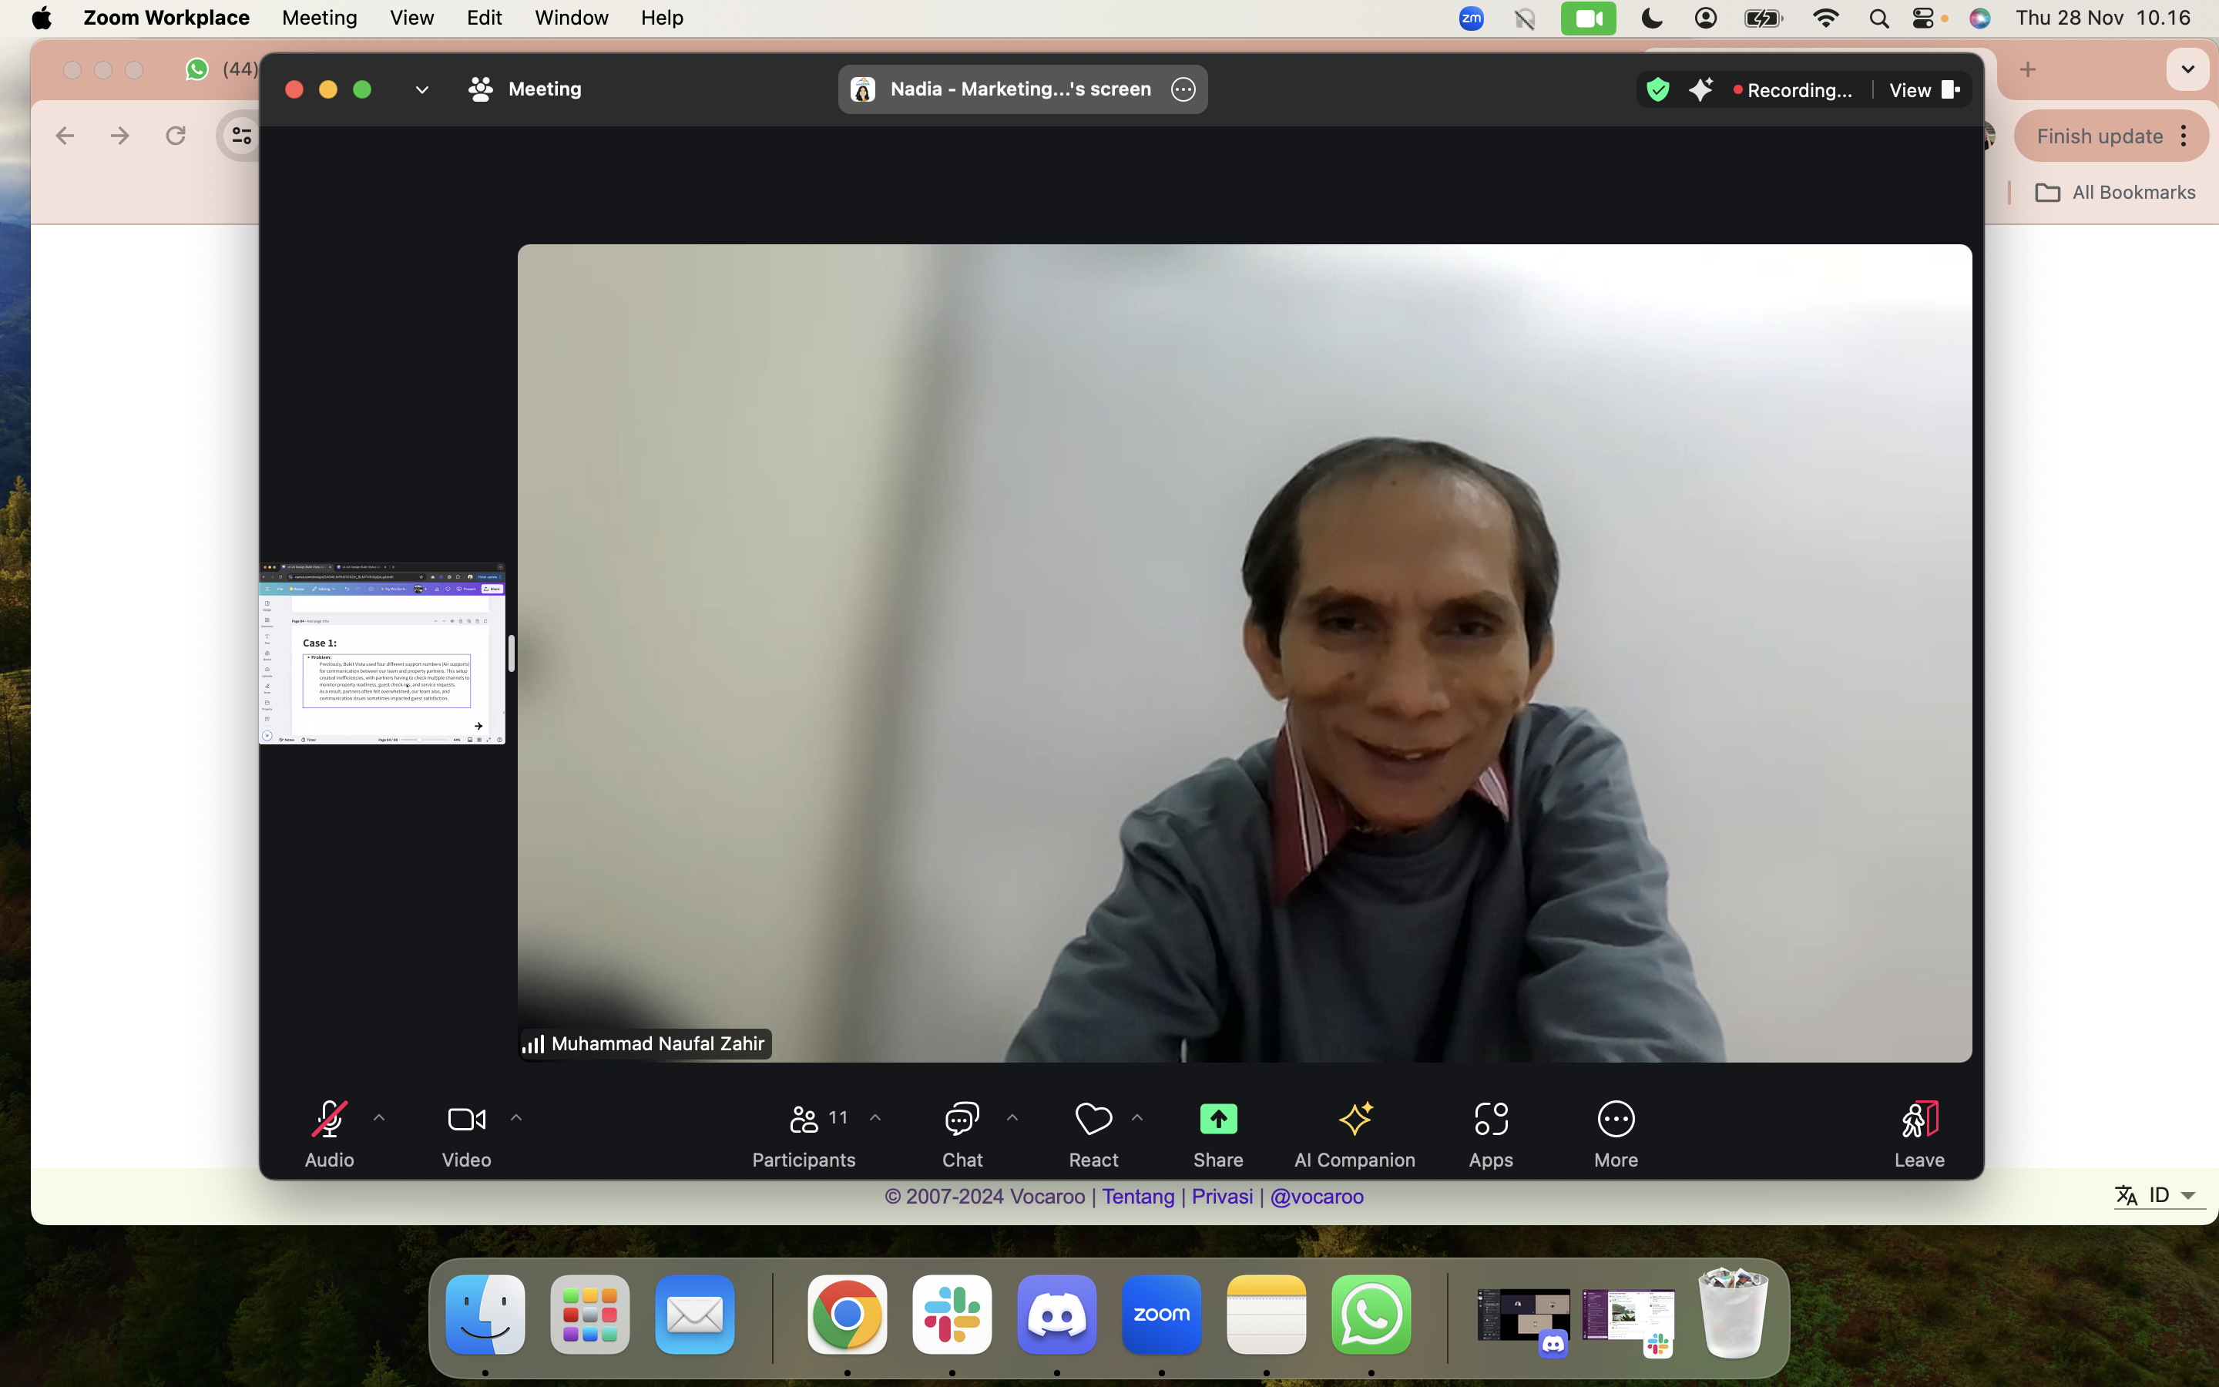Open the Meeting menu in menu bar
Screen dimensions: 2219x1387
coord(319,18)
